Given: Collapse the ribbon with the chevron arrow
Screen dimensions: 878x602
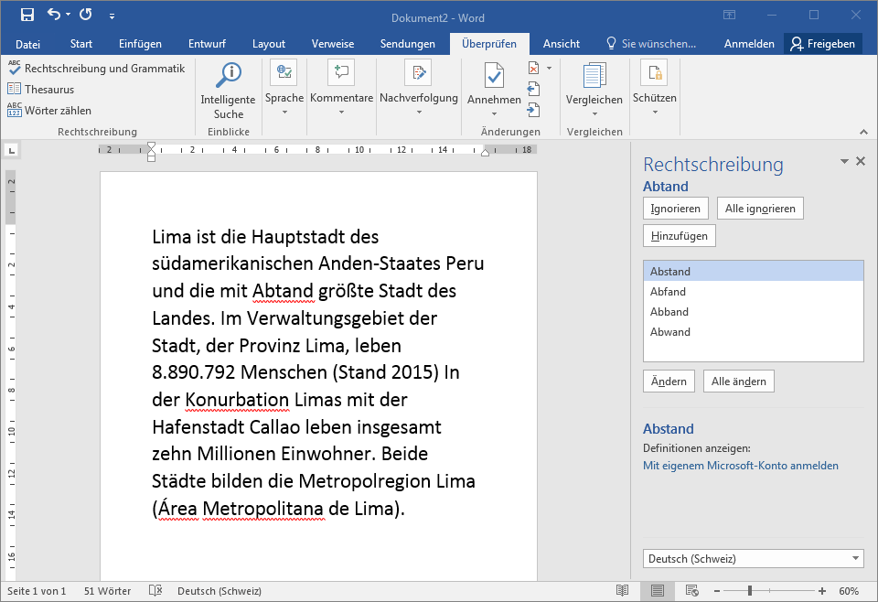Looking at the screenshot, I should 863,132.
